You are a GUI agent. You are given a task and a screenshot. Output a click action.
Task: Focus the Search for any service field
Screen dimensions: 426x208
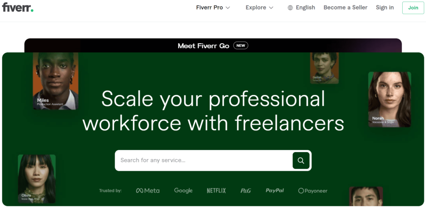204,160
